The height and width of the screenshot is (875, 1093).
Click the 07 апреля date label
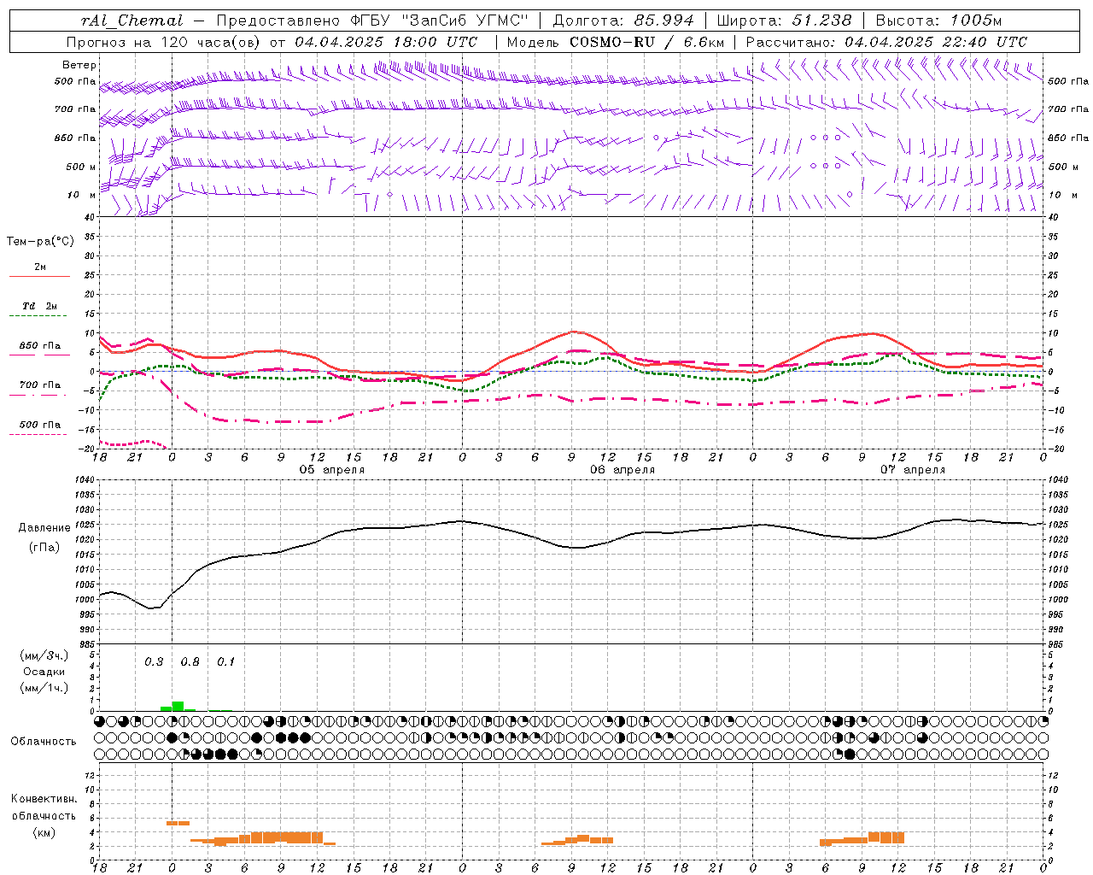point(913,470)
